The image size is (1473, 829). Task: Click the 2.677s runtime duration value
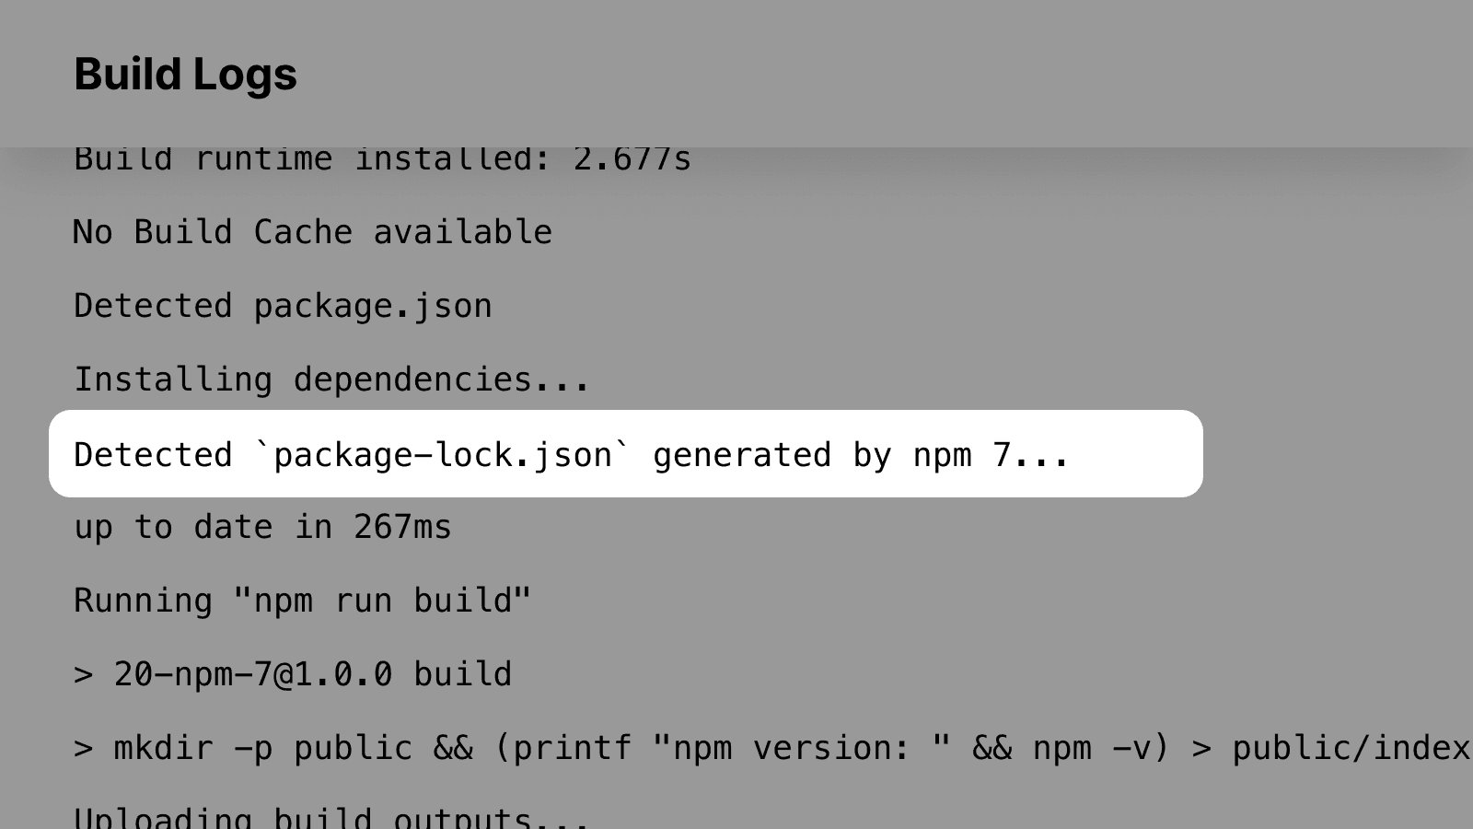pyautogui.click(x=632, y=159)
